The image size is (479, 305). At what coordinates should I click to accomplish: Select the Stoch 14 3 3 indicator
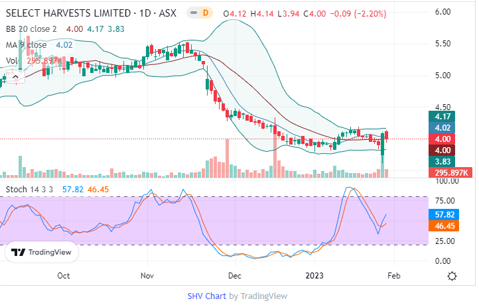coord(30,190)
